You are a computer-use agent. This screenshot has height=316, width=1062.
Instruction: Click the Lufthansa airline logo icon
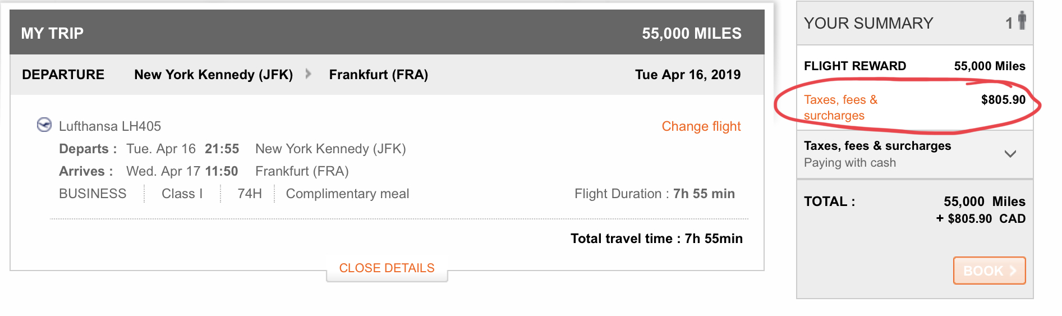coord(44,125)
